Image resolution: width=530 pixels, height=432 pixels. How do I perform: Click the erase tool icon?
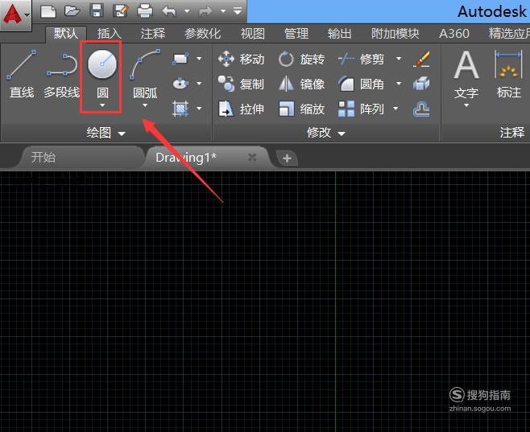pos(421,59)
